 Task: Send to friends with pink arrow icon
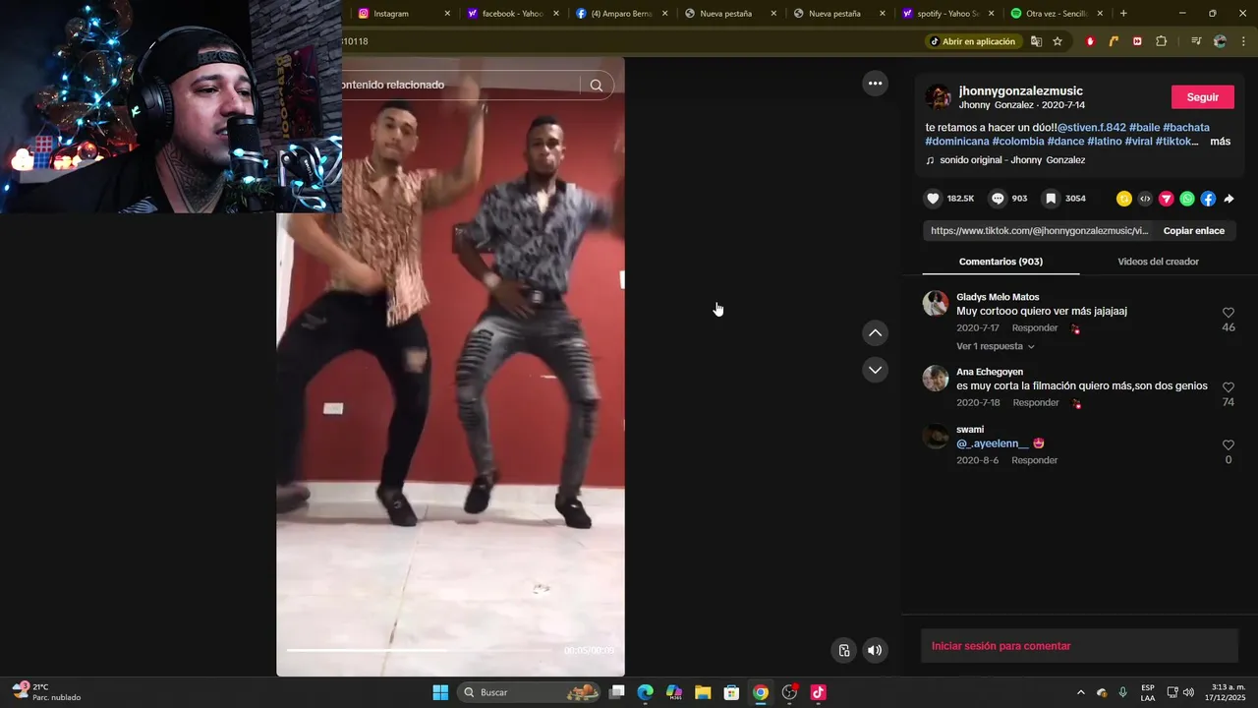coord(1167,199)
